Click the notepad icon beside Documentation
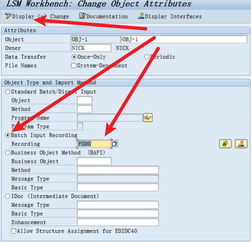 pos(82,16)
